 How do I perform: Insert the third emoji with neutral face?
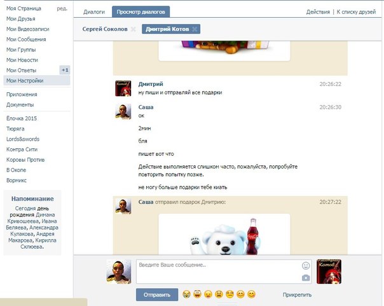tap(208, 294)
